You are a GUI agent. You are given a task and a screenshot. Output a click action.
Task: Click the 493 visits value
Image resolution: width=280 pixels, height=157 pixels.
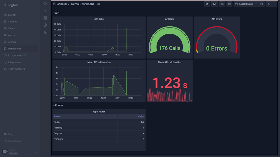[142, 122]
